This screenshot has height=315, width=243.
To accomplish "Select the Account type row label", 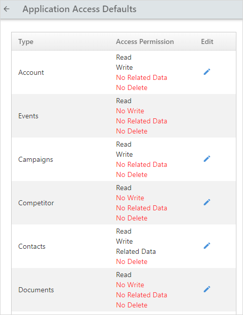I will (31, 72).
